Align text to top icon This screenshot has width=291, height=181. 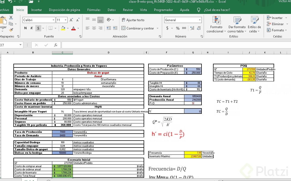click(88, 19)
